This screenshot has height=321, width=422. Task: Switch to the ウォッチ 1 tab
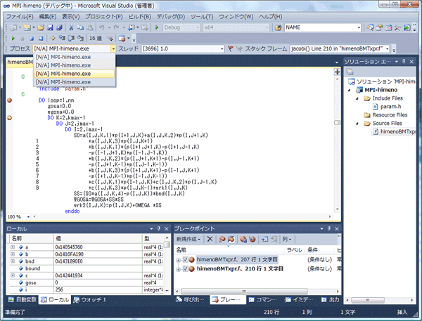click(x=90, y=300)
